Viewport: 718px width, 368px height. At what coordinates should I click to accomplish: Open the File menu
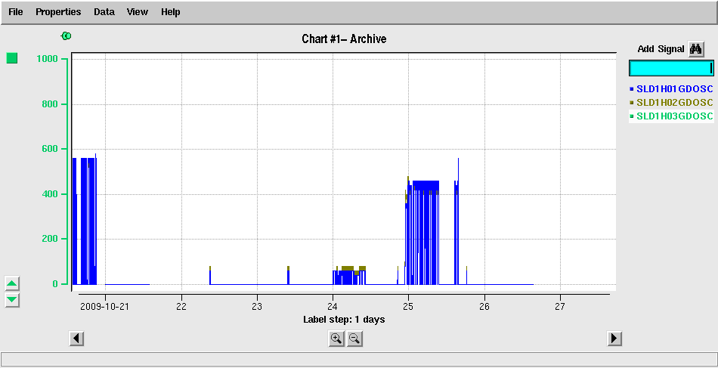(16, 12)
